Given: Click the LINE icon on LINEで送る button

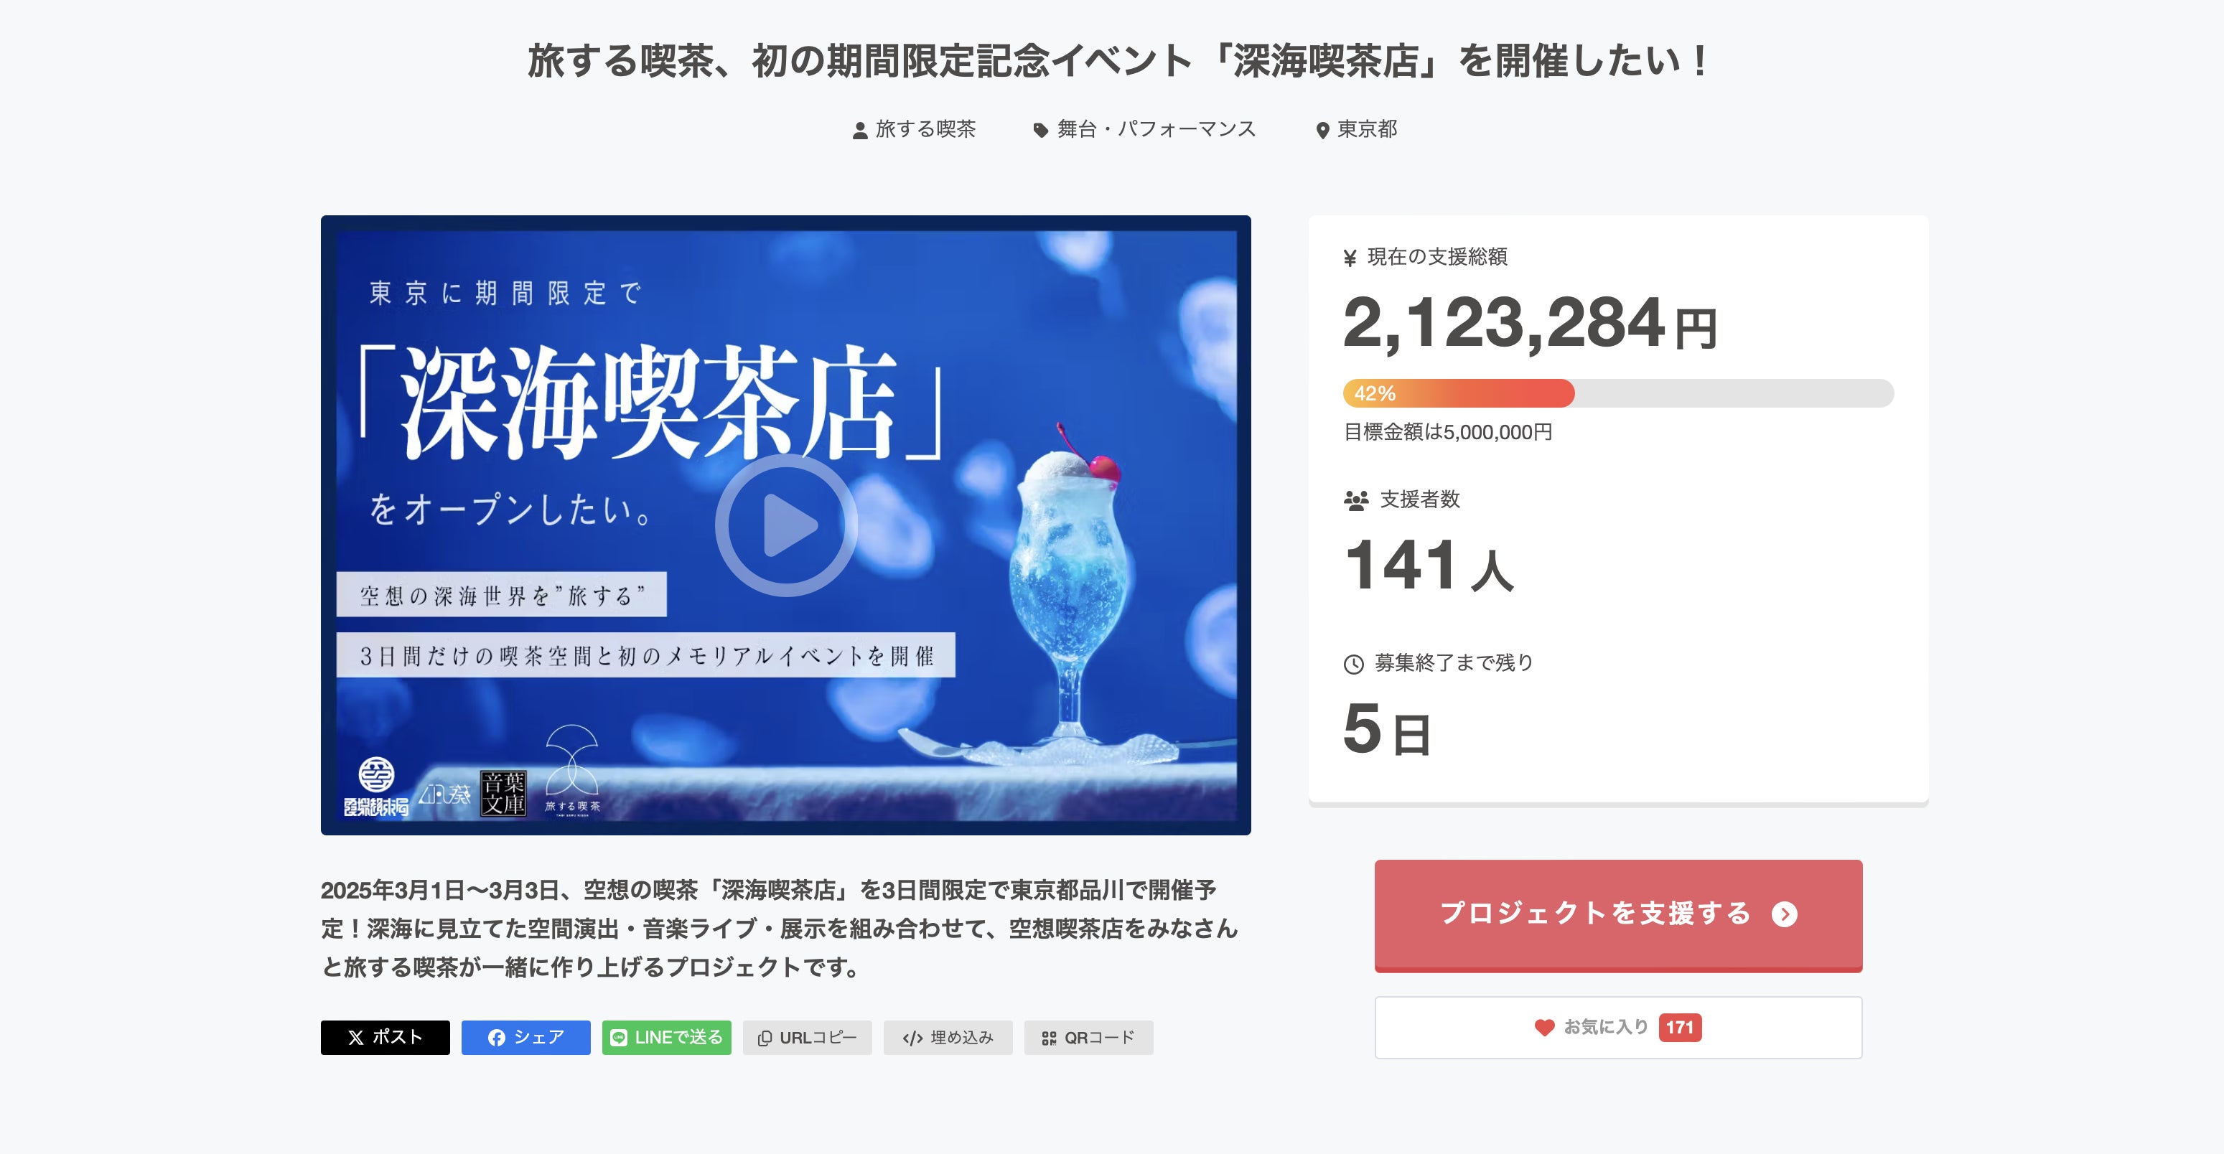Looking at the screenshot, I should tap(619, 1038).
